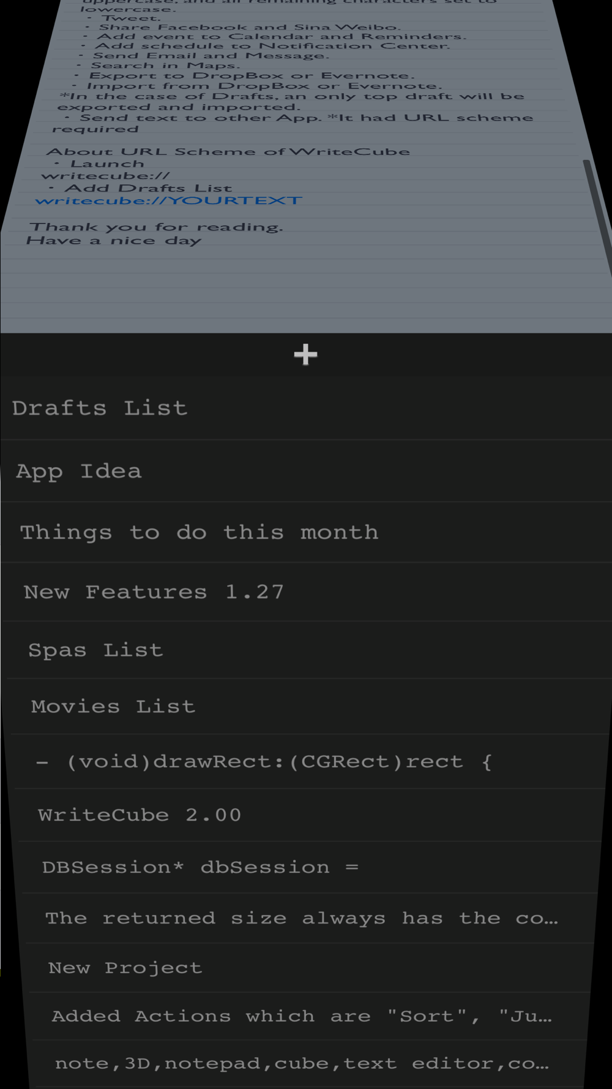The height and width of the screenshot is (1089, 612).
Task: Tap the 'About URL Scheme of WriteCube' heading
Action: (x=228, y=152)
